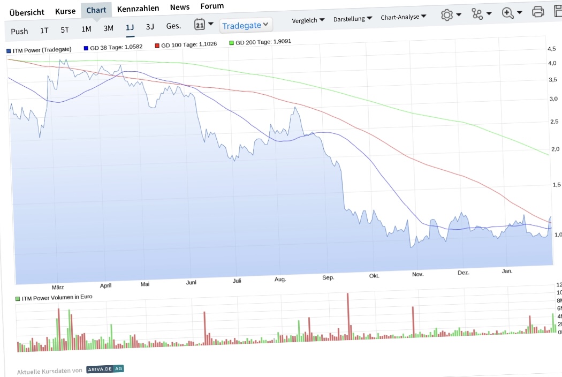The image size is (562, 377).
Task: Open the Kennzahlen tab
Action: click(x=138, y=9)
